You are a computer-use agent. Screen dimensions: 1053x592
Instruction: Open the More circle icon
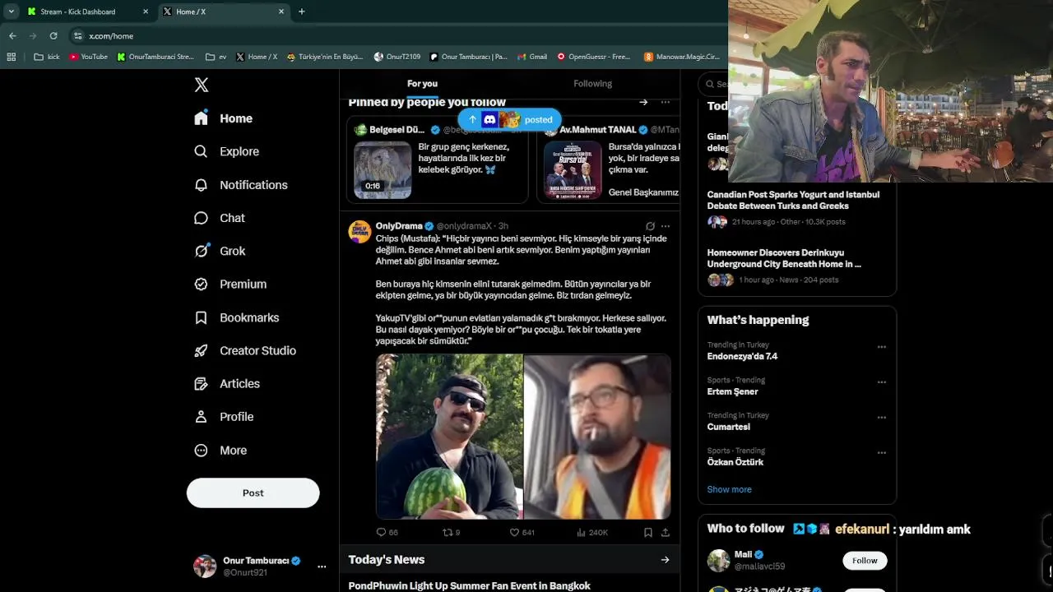[x=202, y=450]
